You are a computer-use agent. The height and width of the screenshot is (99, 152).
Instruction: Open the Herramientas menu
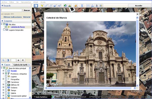26,2
